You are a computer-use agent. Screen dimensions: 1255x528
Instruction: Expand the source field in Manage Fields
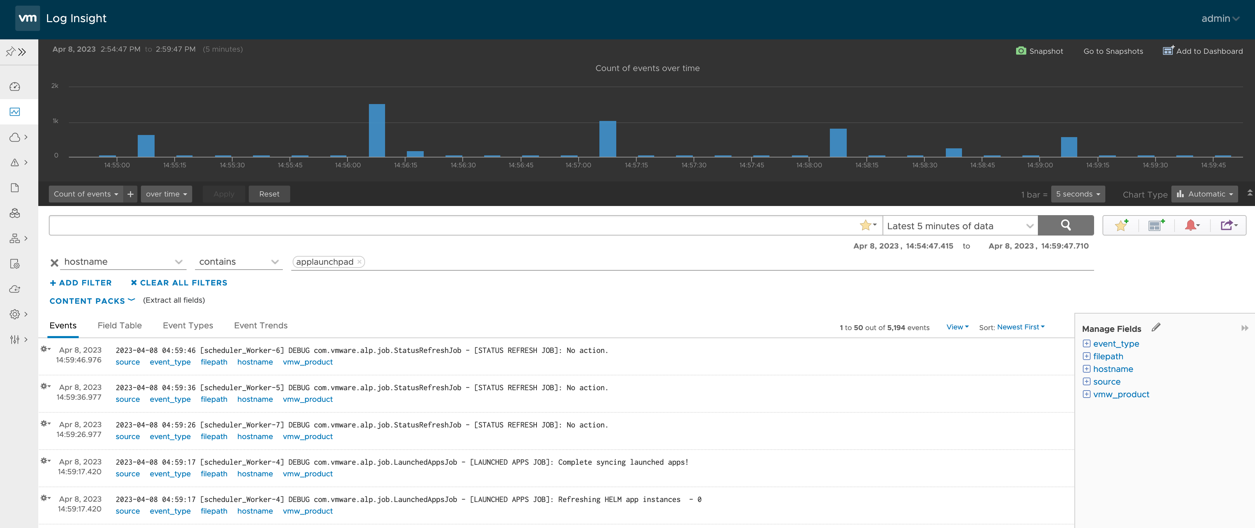click(1086, 382)
